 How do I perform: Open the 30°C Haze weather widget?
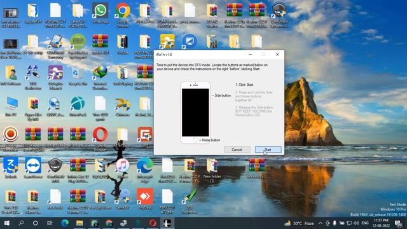(299, 223)
